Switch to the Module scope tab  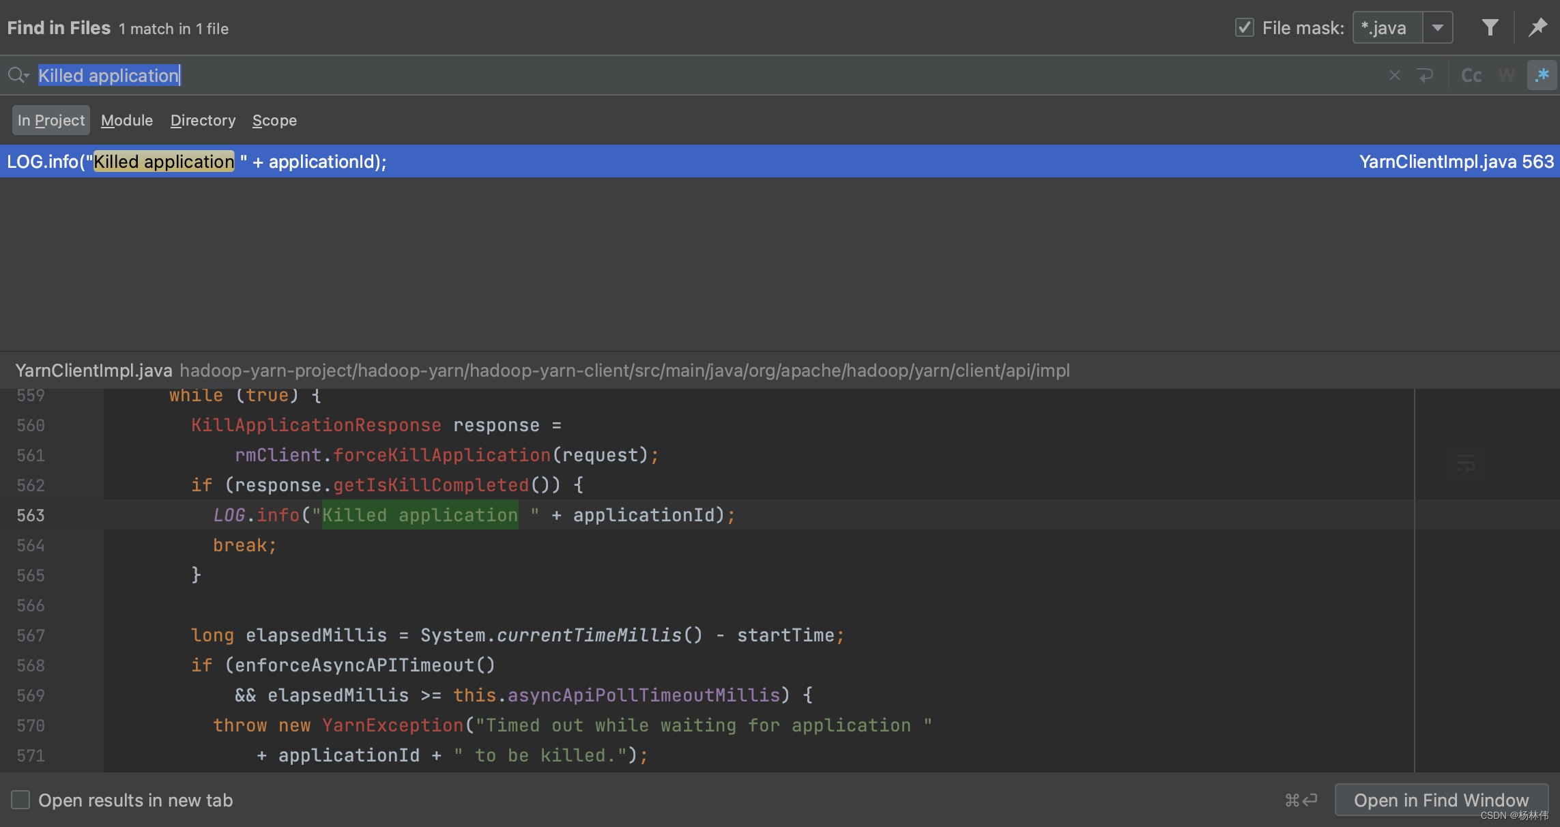coord(127,120)
